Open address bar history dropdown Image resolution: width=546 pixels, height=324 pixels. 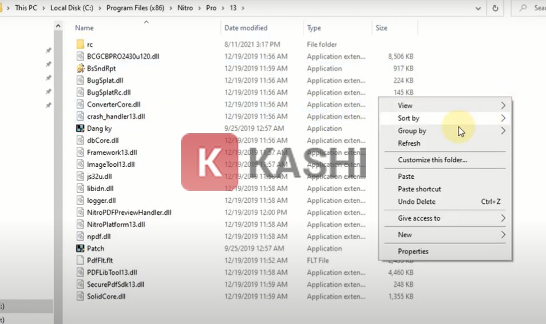coord(478,8)
